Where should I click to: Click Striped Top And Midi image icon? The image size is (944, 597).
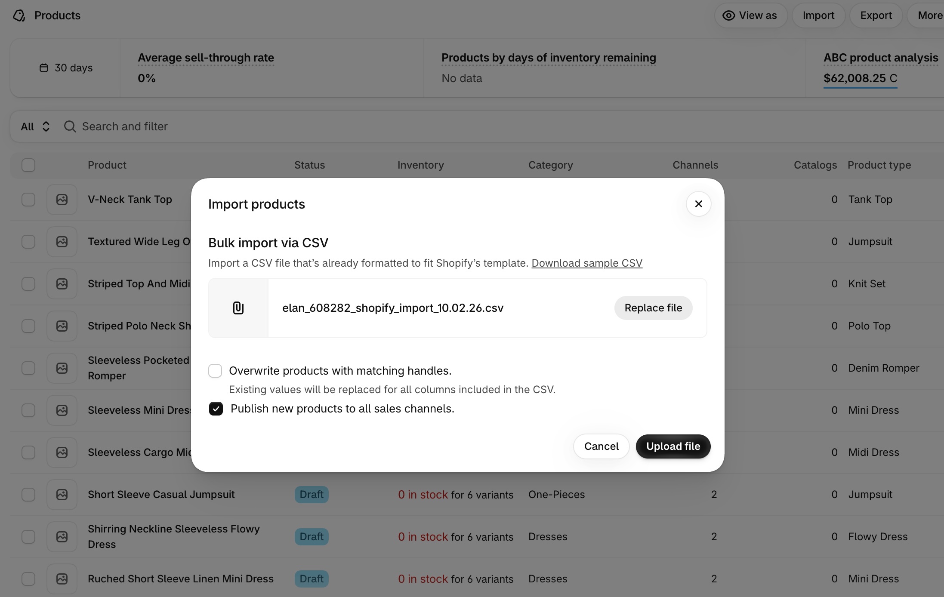pyautogui.click(x=62, y=284)
